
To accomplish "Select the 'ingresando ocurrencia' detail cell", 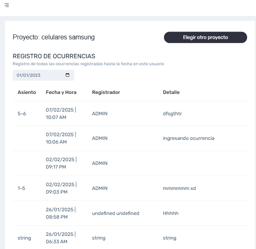I will pyautogui.click(x=188, y=138).
